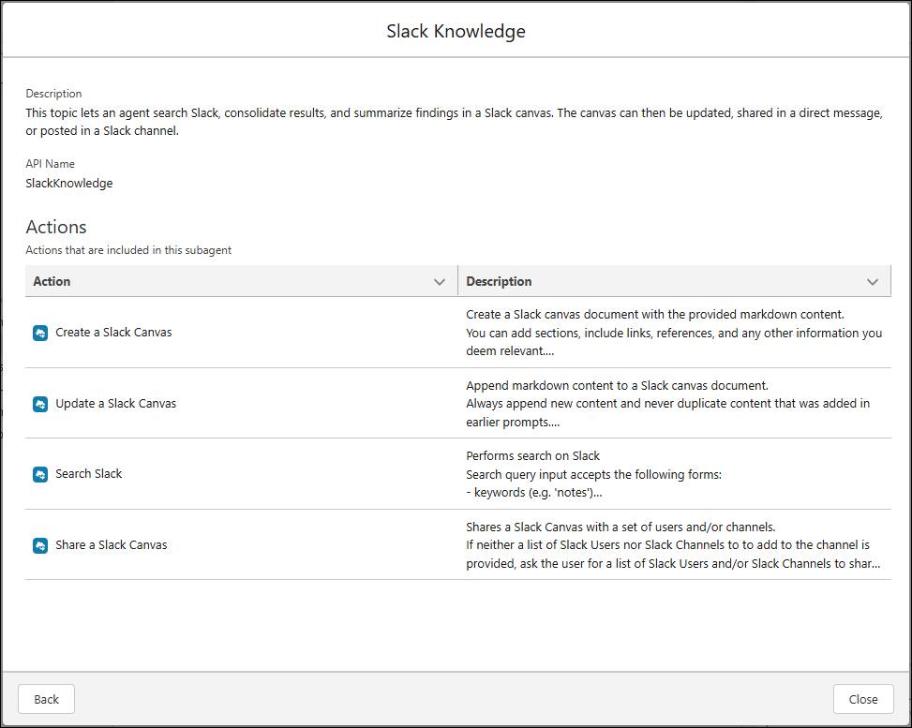Open the Description column header dropdown chevron
The width and height of the screenshot is (912, 728).
(x=873, y=282)
